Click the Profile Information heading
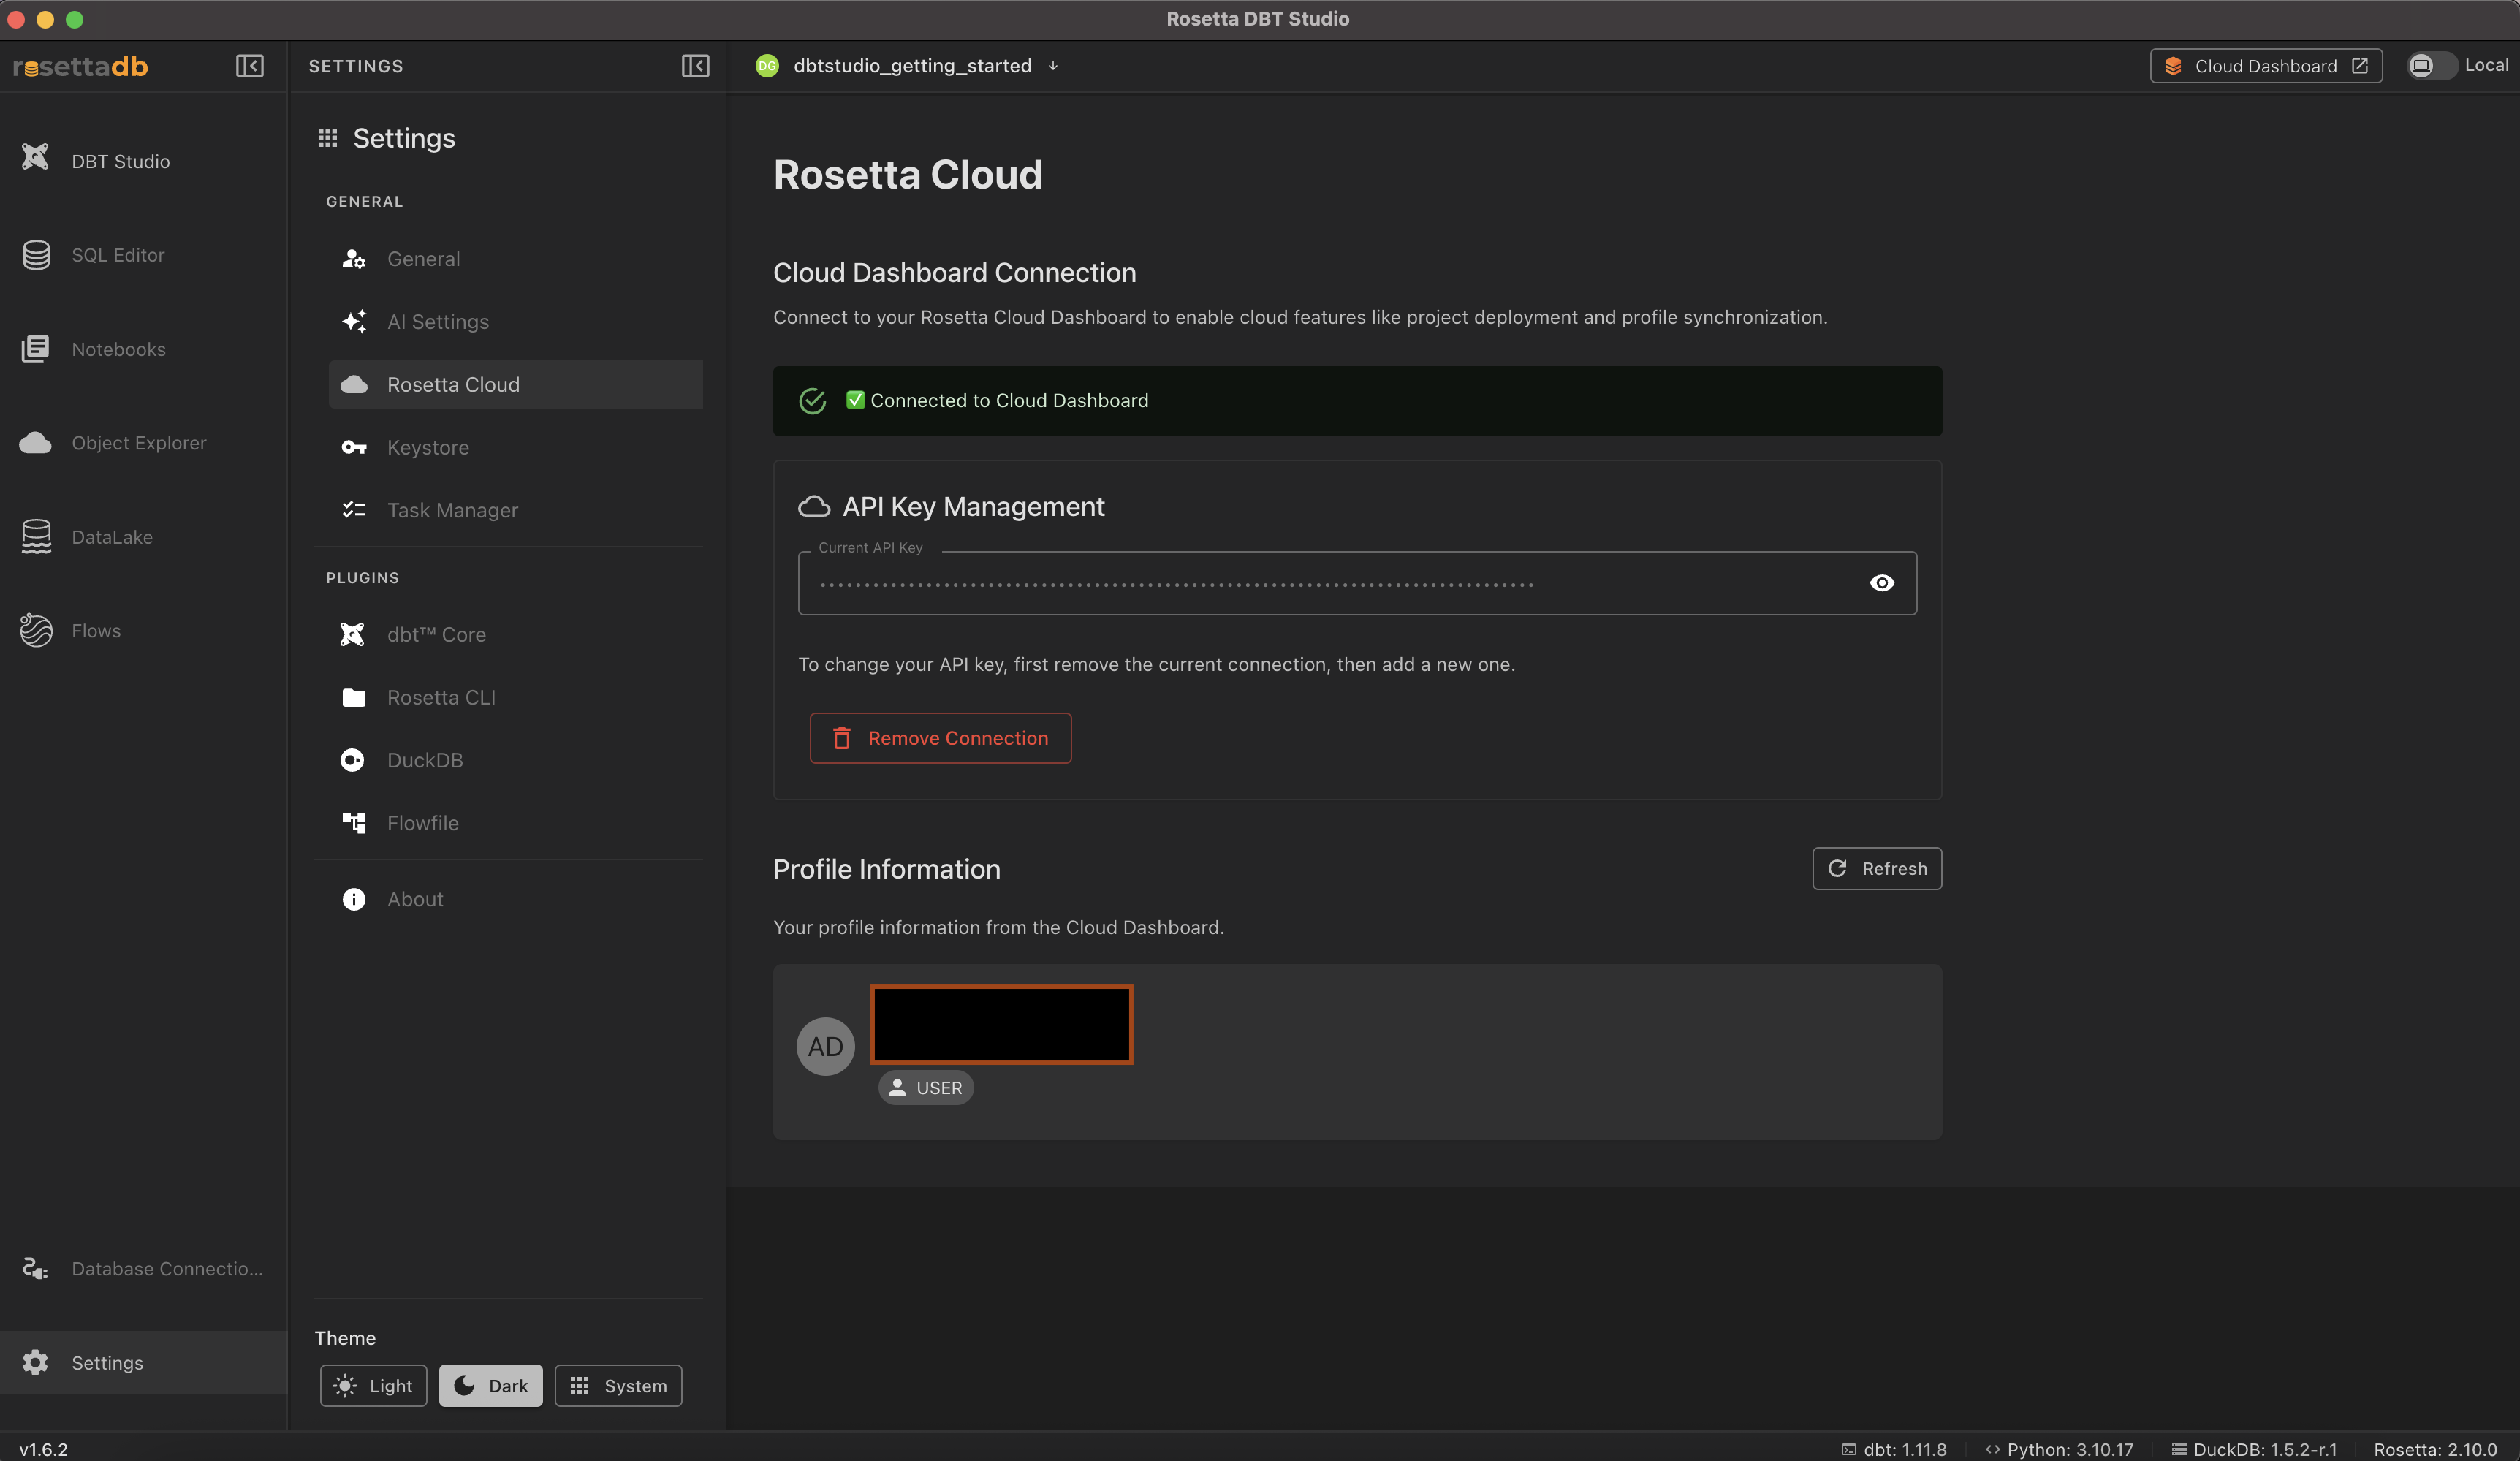Viewport: 2520px width, 1461px height. pyautogui.click(x=886, y=869)
